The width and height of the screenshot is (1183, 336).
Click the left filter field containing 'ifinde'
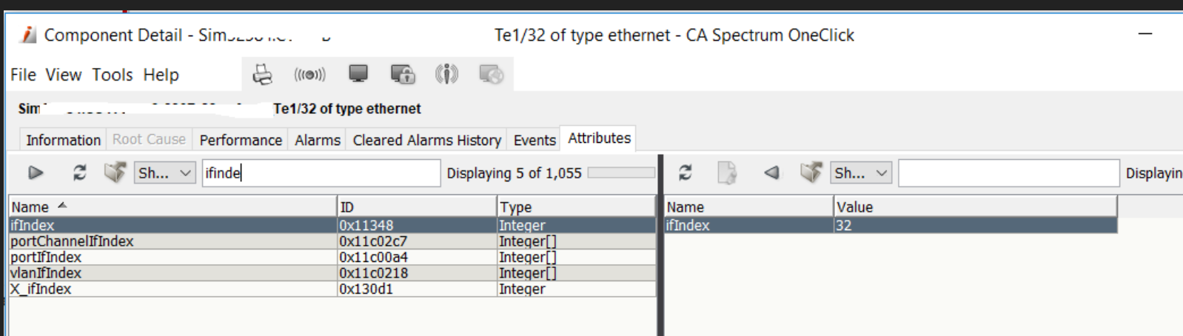click(321, 173)
